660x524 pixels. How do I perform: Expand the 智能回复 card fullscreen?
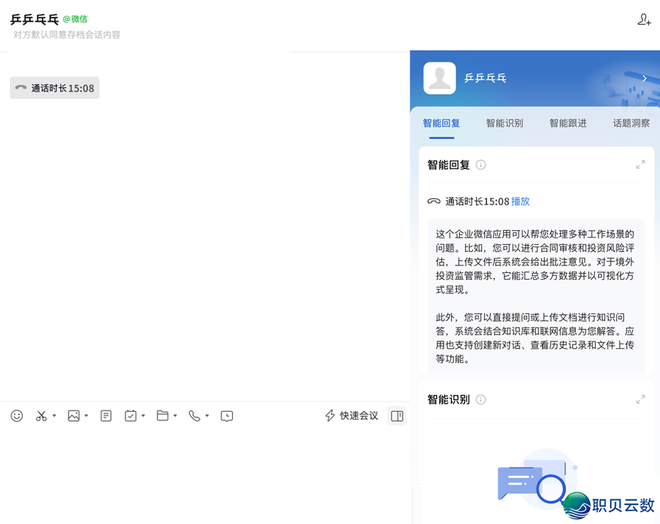(x=640, y=165)
